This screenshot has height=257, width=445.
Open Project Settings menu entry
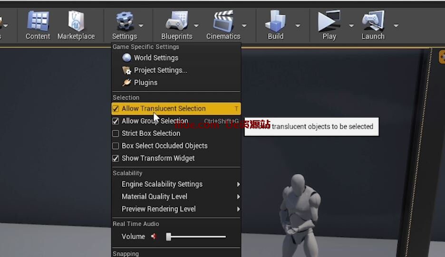pyautogui.click(x=160, y=70)
